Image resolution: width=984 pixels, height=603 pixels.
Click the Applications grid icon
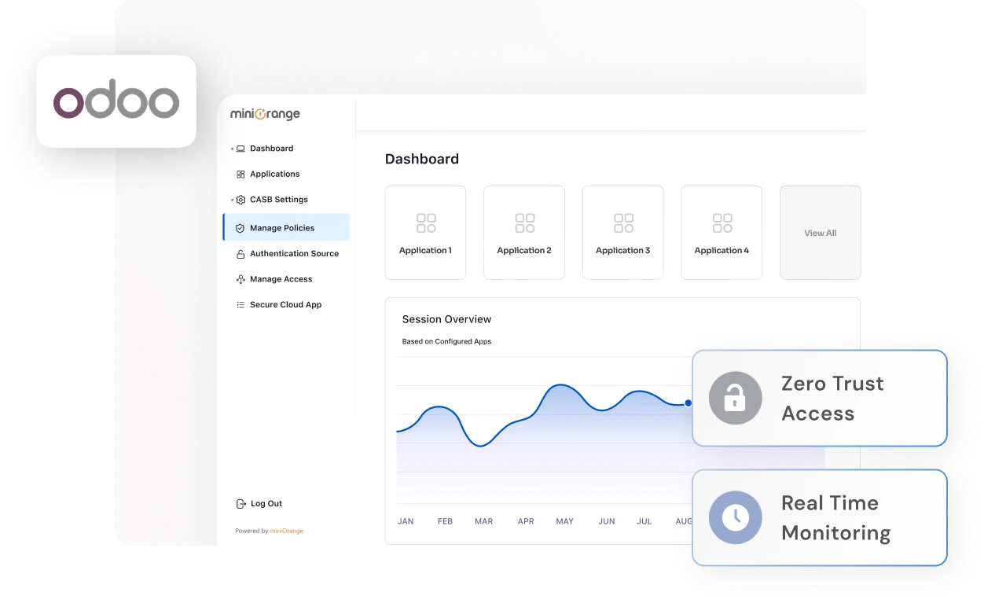click(240, 174)
